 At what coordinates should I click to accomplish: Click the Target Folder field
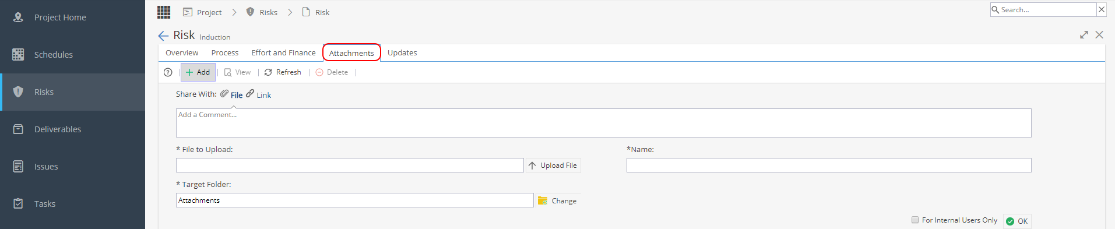click(354, 200)
